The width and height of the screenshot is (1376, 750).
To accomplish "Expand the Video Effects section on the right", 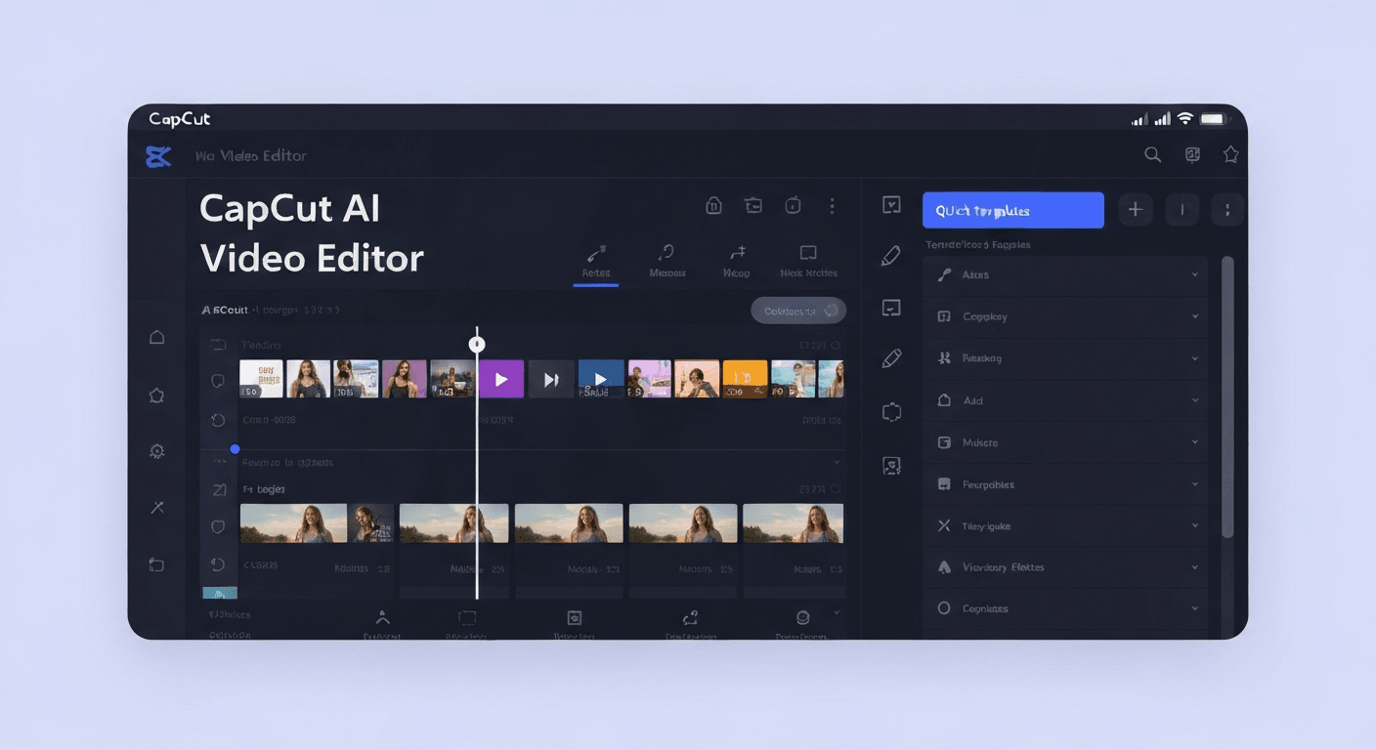I will coord(1065,566).
